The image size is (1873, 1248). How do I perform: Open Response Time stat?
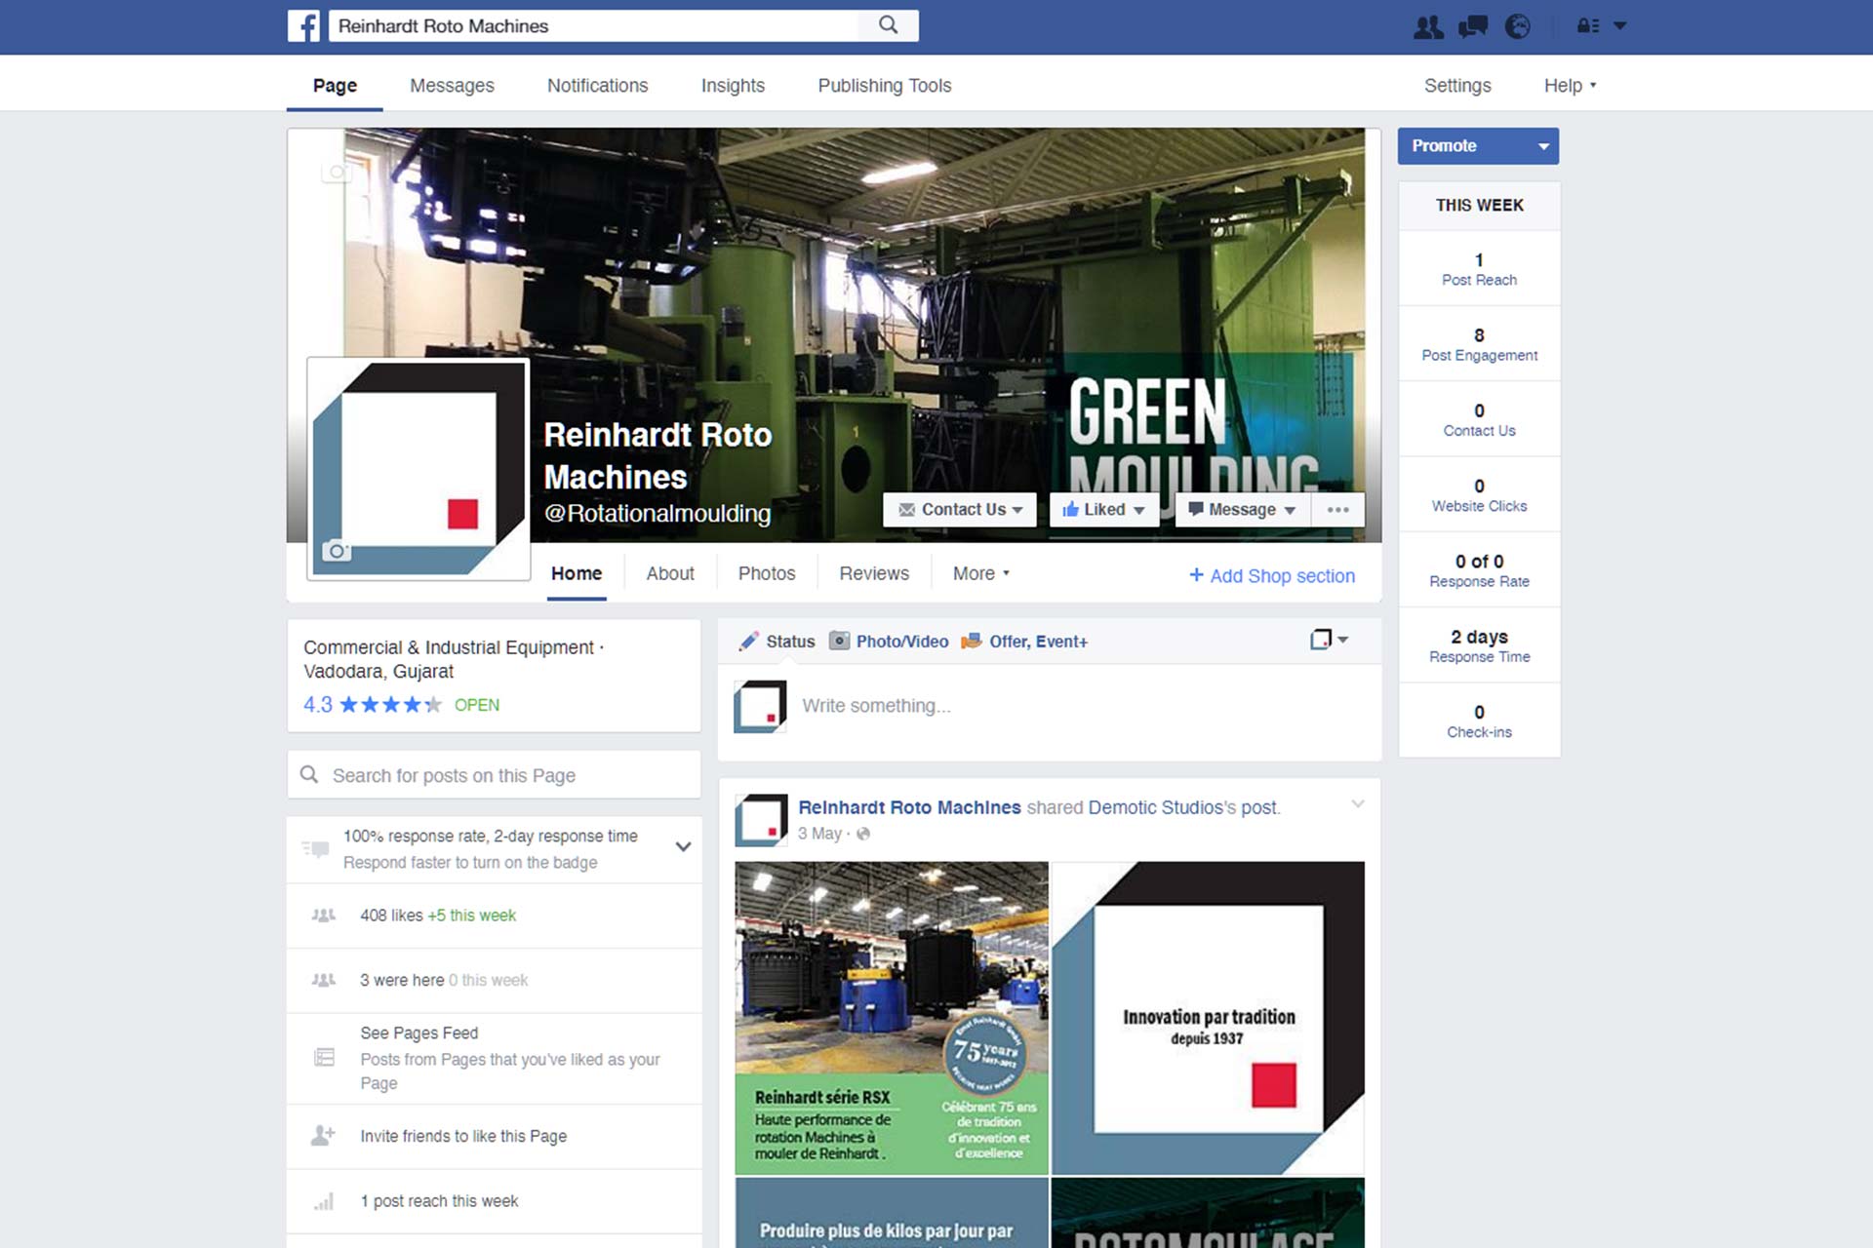tap(1479, 645)
